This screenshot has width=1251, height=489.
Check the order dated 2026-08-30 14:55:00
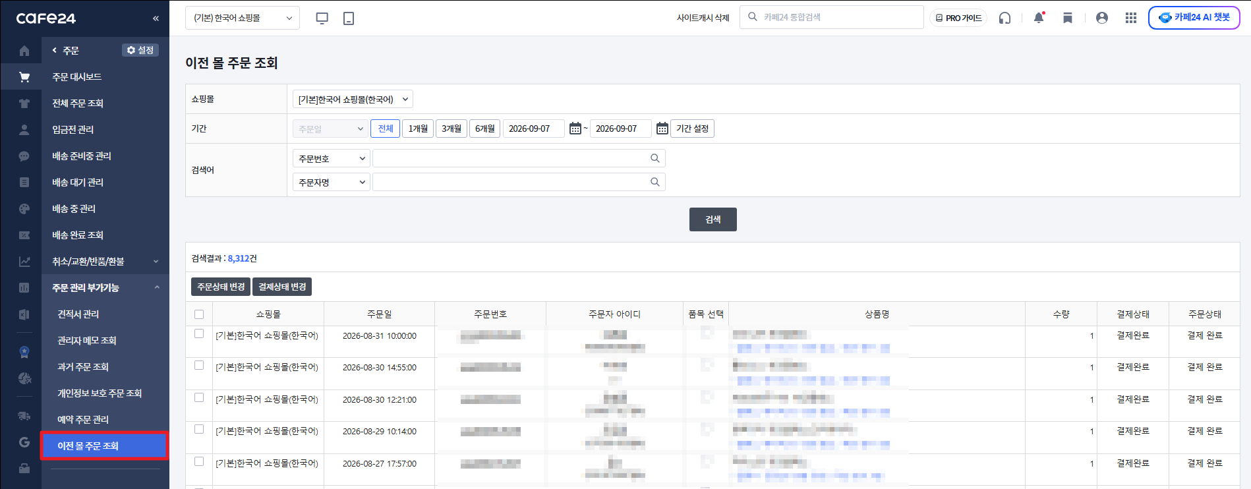pyautogui.click(x=199, y=365)
